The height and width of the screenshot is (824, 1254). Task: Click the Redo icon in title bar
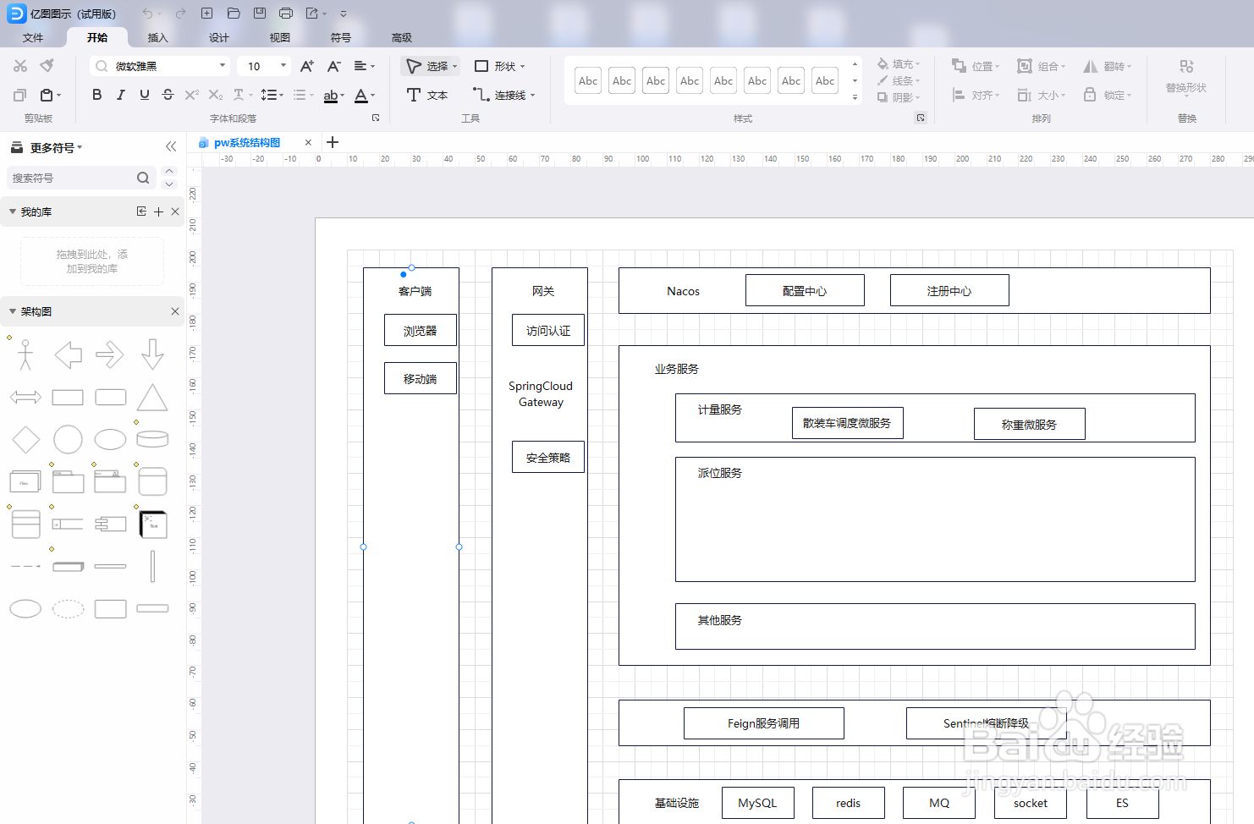180,14
